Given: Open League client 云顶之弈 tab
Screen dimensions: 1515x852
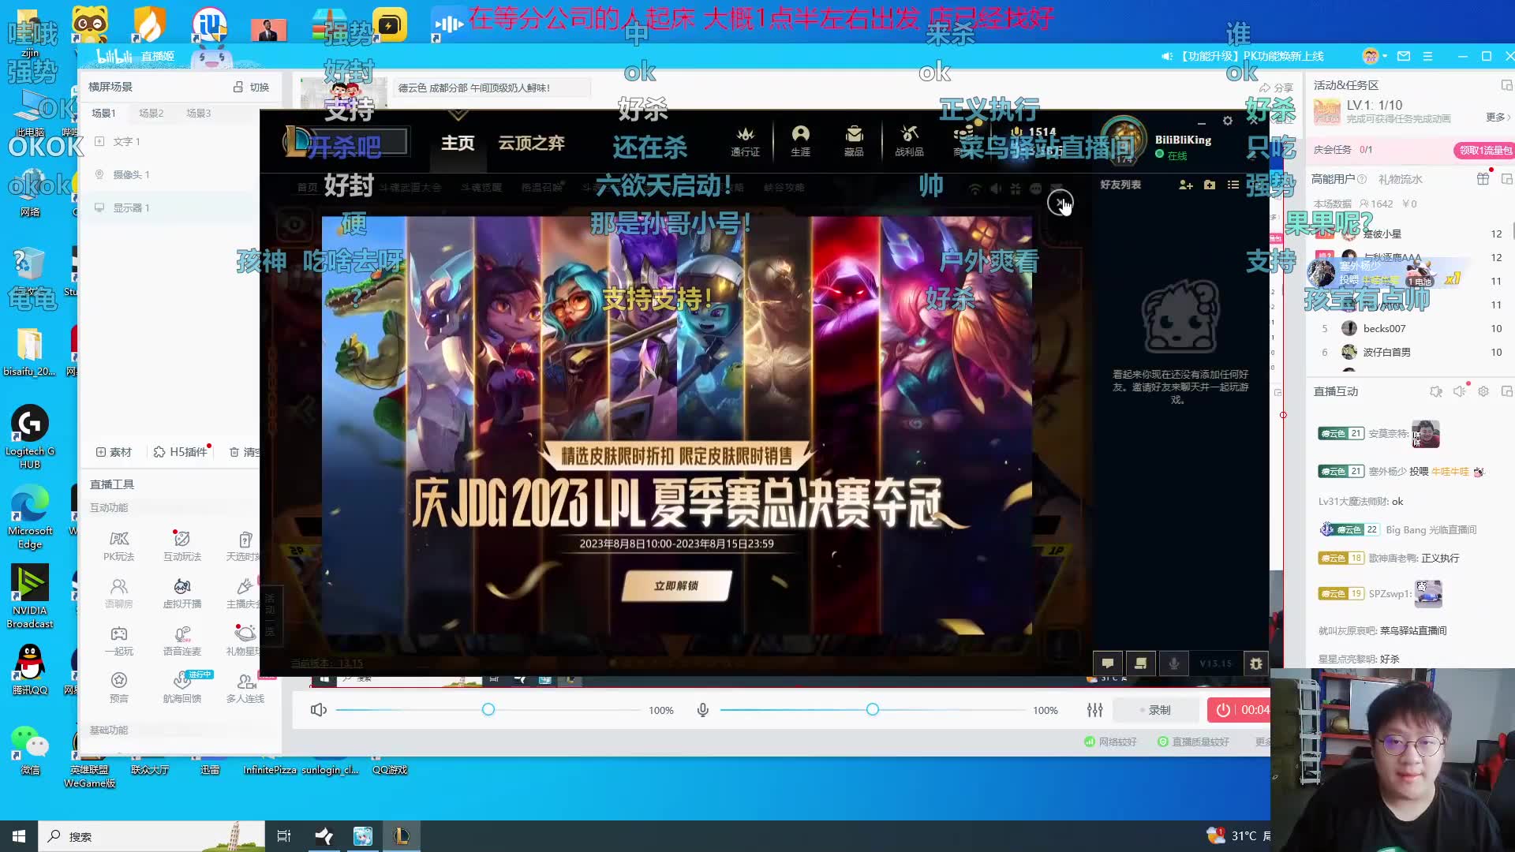Looking at the screenshot, I should coord(531,143).
